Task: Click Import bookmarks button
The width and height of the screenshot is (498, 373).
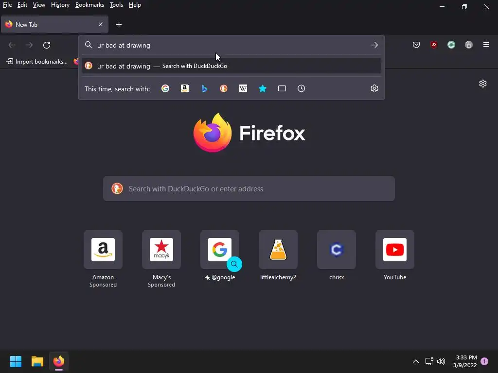Action: click(x=37, y=62)
